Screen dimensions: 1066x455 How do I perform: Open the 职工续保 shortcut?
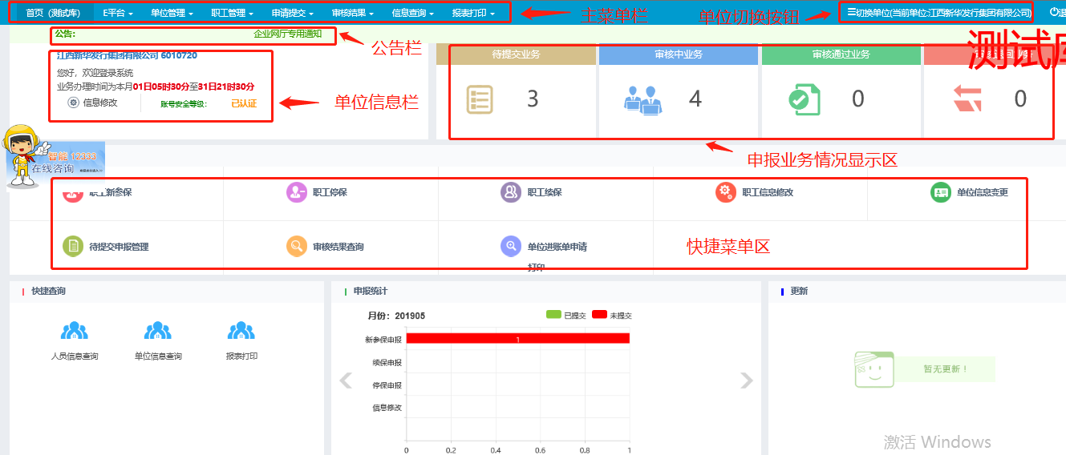click(x=545, y=192)
